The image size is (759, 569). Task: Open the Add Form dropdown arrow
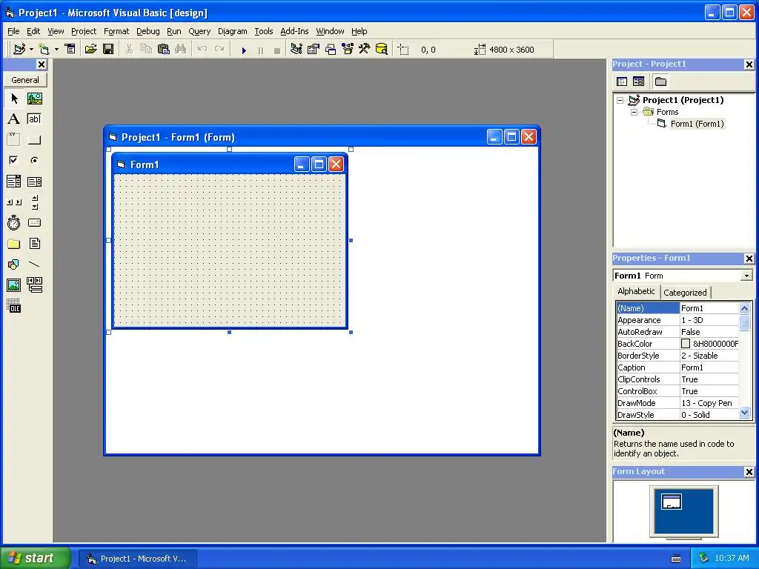click(x=56, y=50)
